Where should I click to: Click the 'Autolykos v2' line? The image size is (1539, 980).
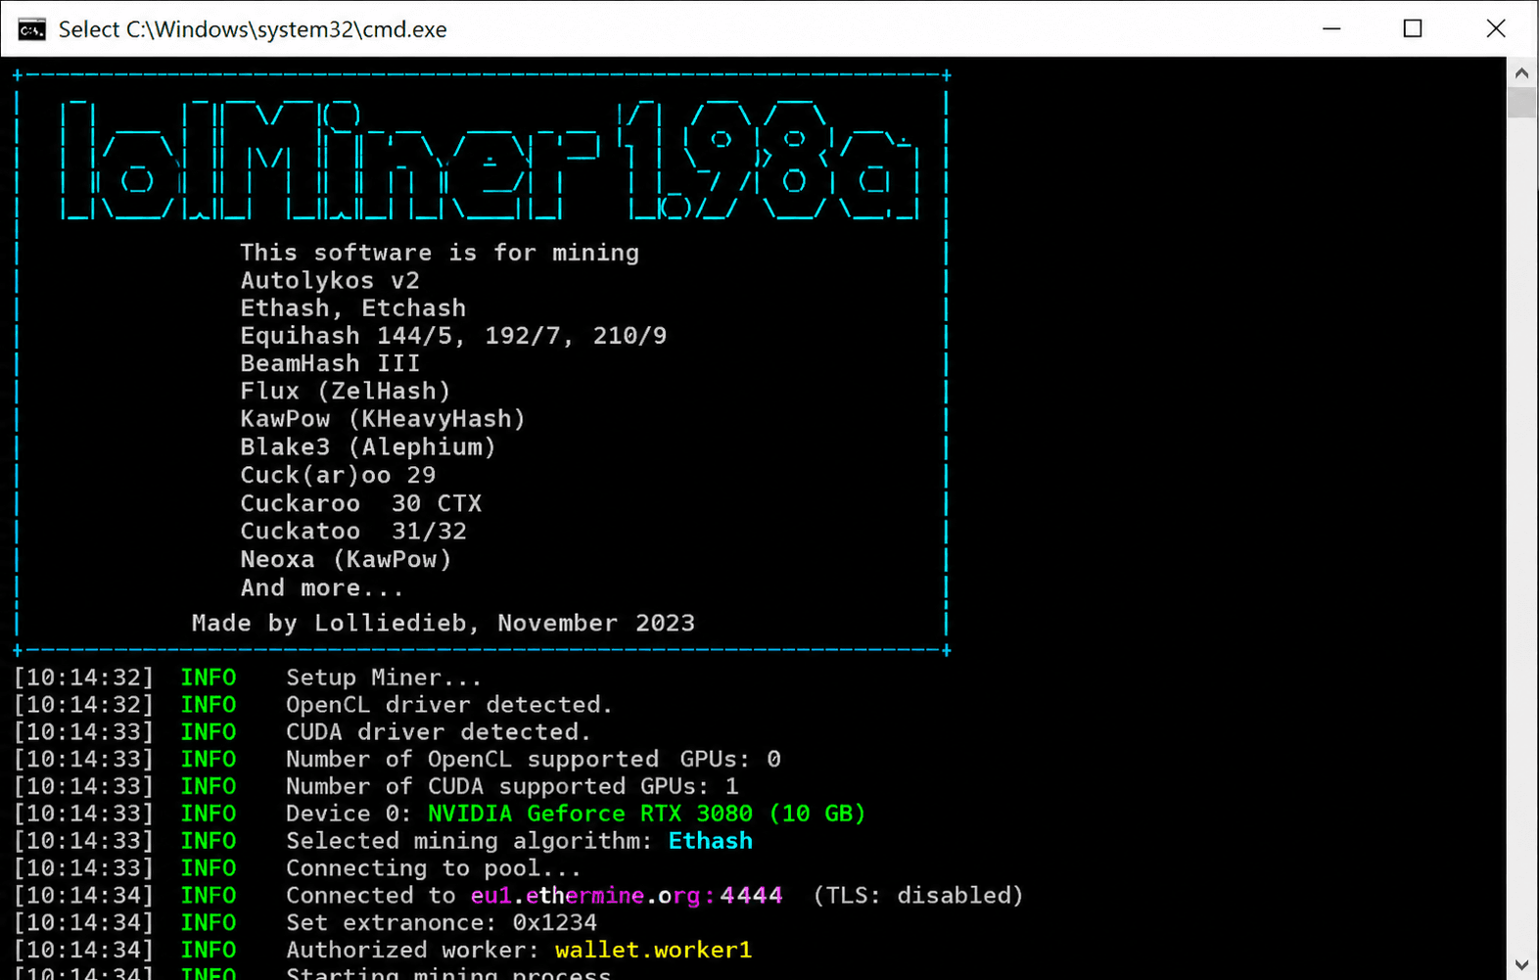point(330,281)
